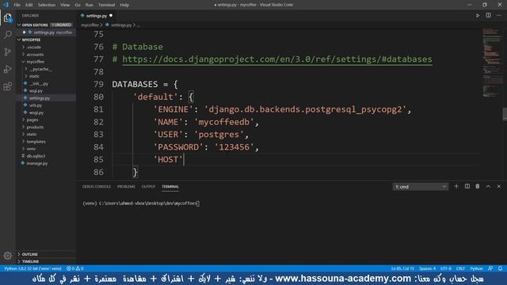
Task: Open the Explorer view in activity bar
Action: pos(7,17)
